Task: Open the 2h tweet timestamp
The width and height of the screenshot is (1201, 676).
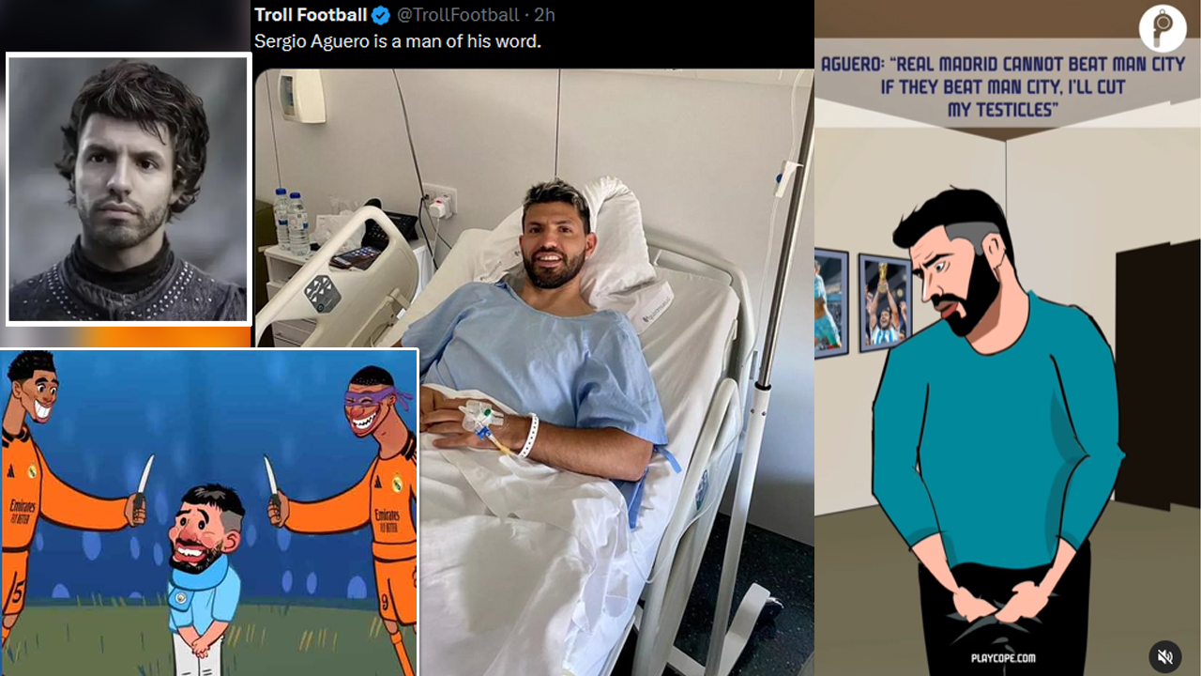Action: coord(544,15)
